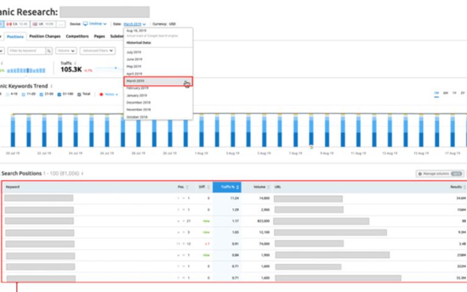Click the gear icon in Manage columns
Viewport: 467px width, 292px height.
(419, 173)
